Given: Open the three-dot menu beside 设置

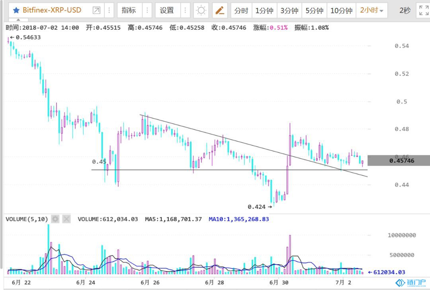Looking at the screenshot, I should click(x=185, y=10).
